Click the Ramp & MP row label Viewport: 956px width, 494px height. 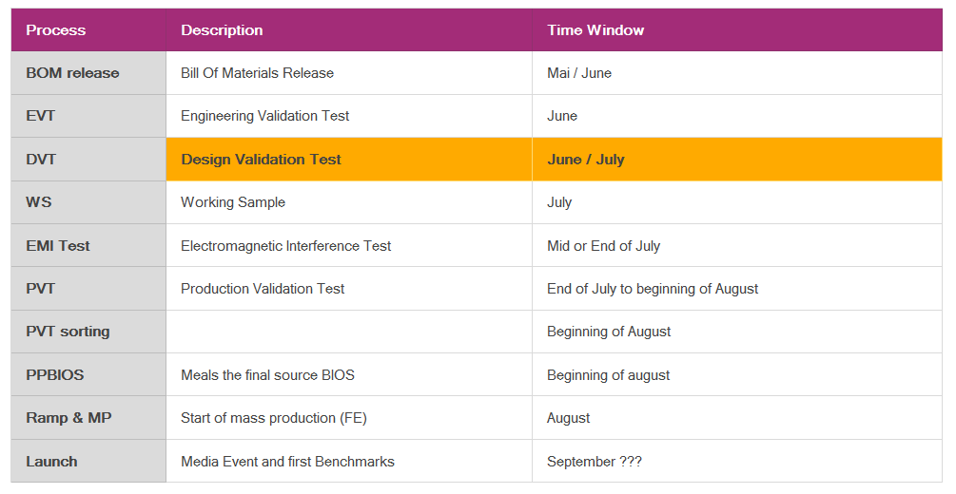68,418
